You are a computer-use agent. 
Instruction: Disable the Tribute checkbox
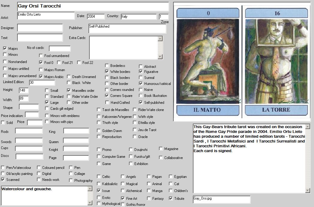[x=171, y=199]
